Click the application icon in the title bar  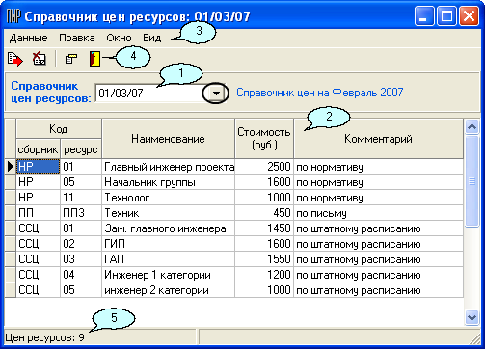[x=13, y=16]
